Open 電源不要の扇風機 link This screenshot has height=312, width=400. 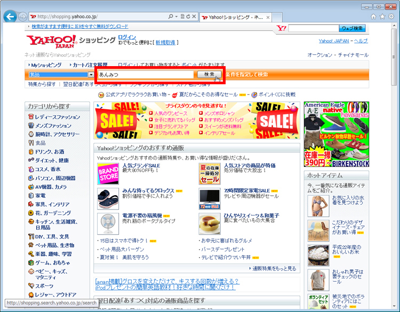pyautogui.click(x=142, y=215)
